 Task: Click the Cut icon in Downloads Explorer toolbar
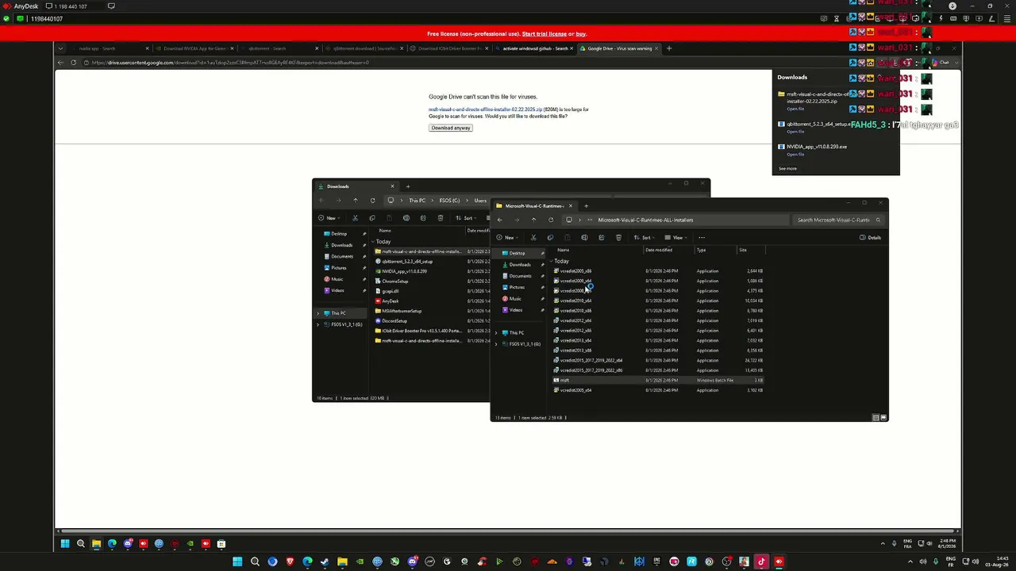(x=355, y=218)
